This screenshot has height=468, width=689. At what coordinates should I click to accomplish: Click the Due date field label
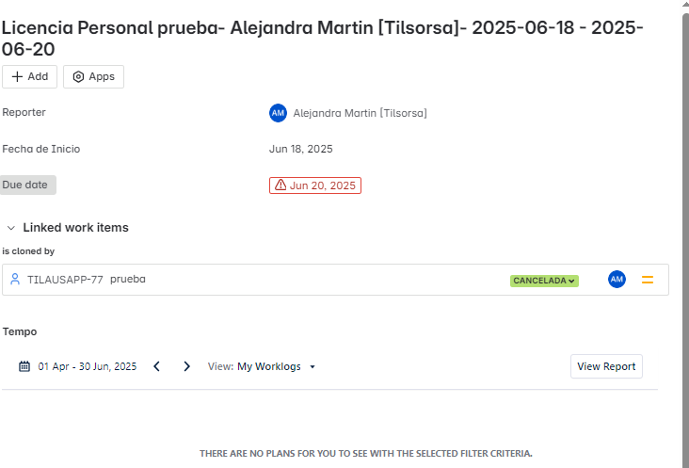click(x=27, y=185)
